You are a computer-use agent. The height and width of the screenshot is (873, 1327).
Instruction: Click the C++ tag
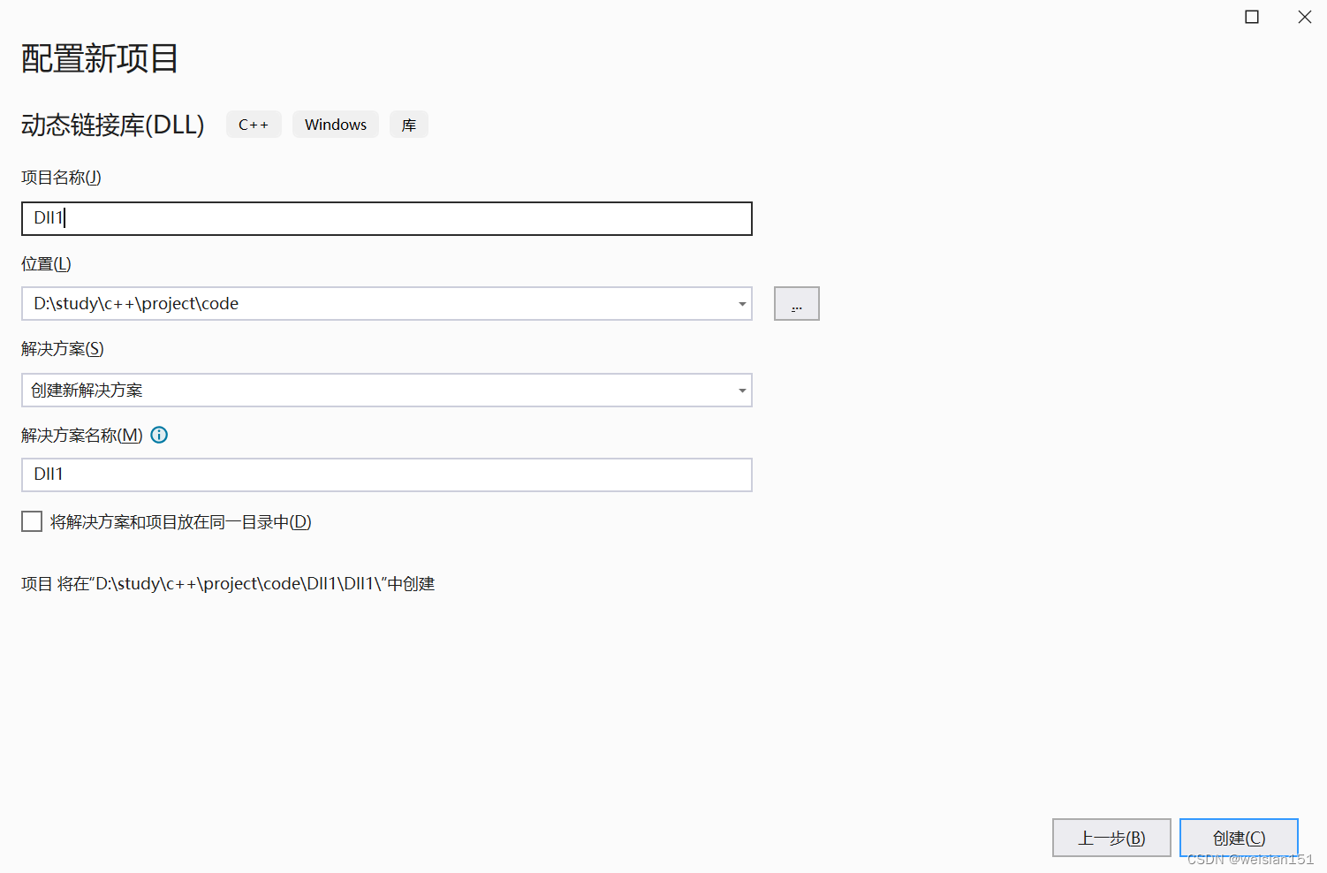(254, 125)
